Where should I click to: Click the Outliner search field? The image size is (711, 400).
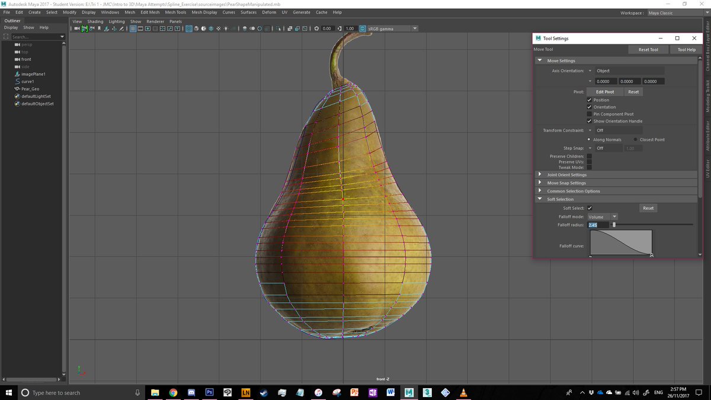click(x=34, y=37)
